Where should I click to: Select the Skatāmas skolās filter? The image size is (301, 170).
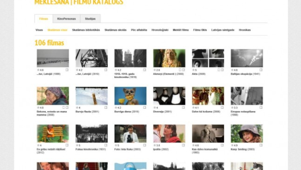(115, 30)
